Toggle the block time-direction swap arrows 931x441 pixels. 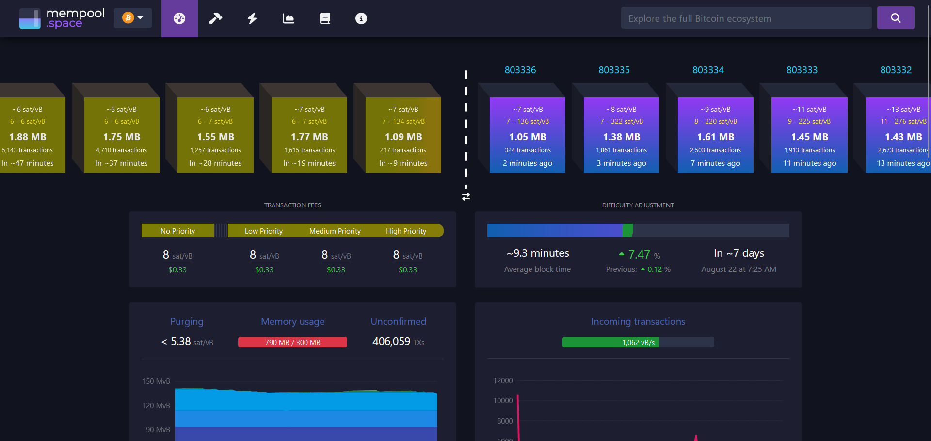click(466, 197)
